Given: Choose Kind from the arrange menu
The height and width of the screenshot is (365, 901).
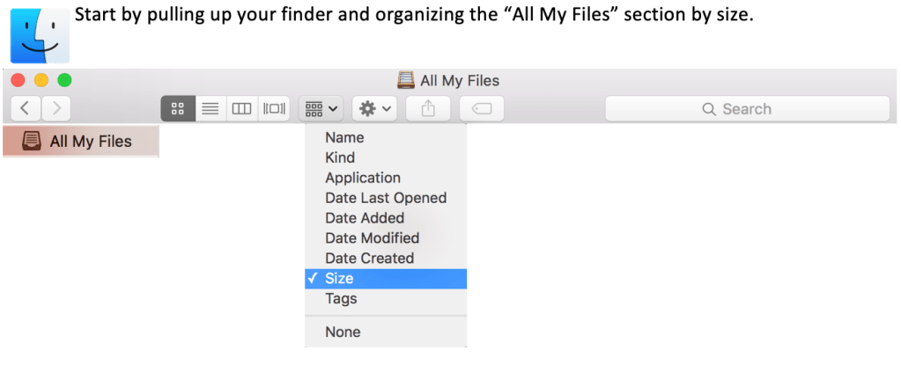Looking at the screenshot, I should pyautogui.click(x=340, y=157).
